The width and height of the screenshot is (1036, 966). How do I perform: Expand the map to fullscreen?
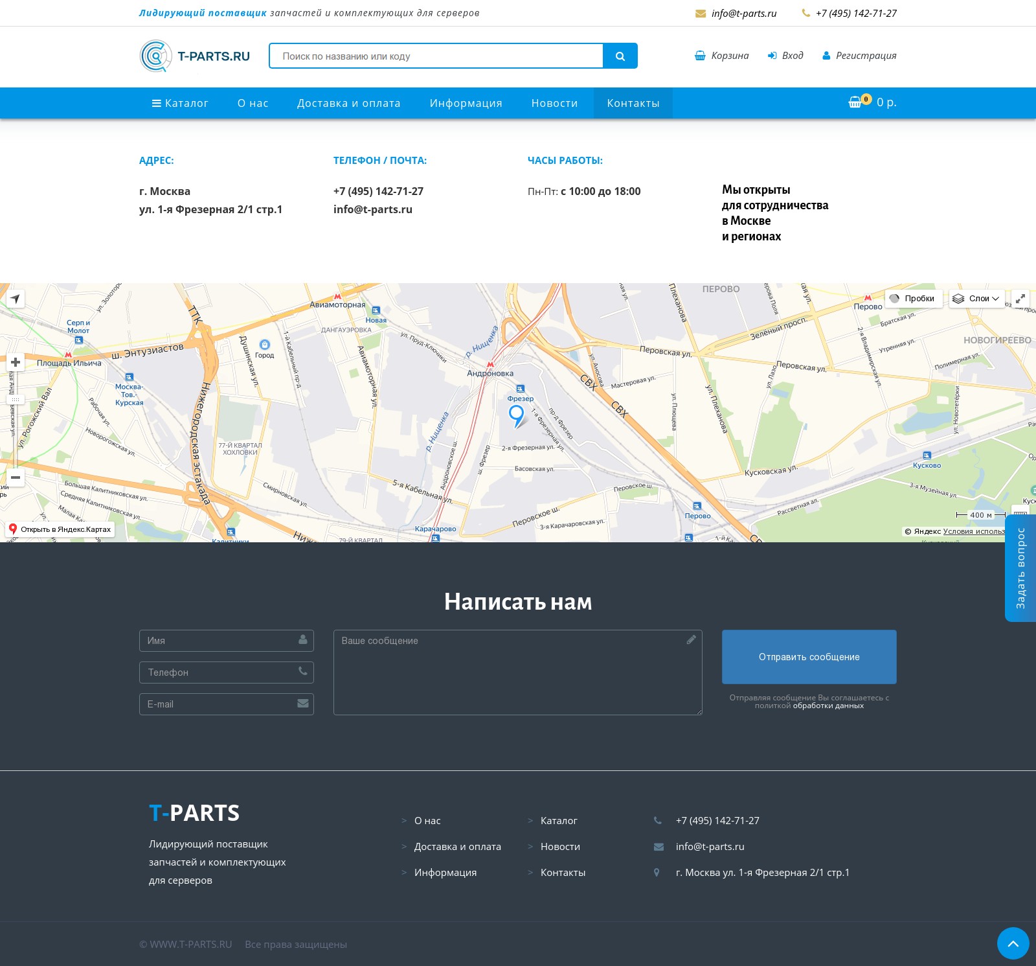point(1020,299)
